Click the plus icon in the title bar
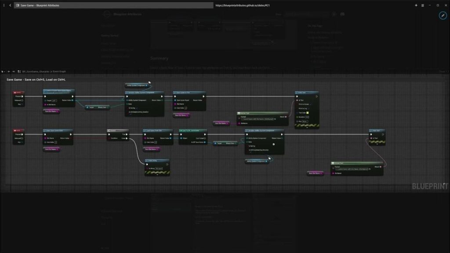The height and width of the screenshot is (253, 450). (416, 5)
